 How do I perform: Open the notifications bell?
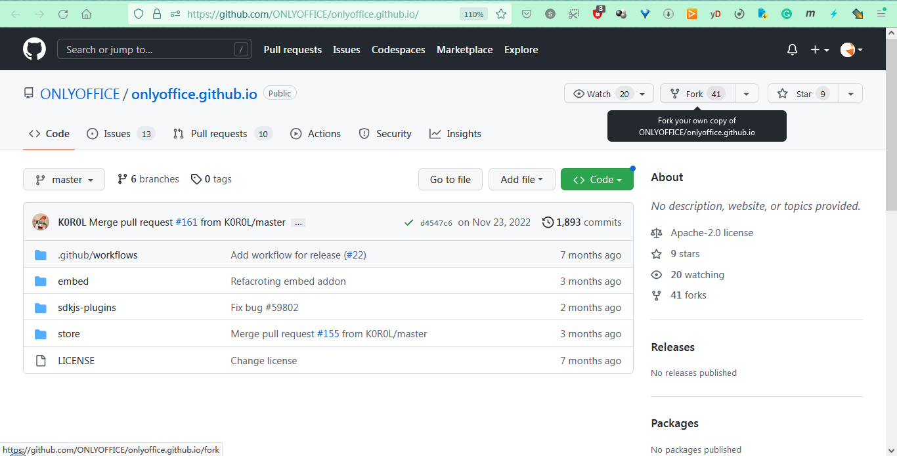[793, 50]
